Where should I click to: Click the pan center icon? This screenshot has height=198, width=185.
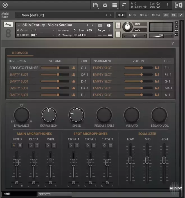click(x=134, y=36)
